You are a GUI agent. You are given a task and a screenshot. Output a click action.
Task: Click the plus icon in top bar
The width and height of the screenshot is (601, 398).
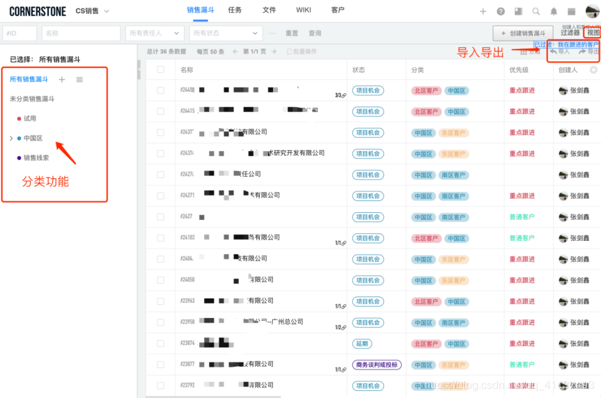pyautogui.click(x=483, y=12)
